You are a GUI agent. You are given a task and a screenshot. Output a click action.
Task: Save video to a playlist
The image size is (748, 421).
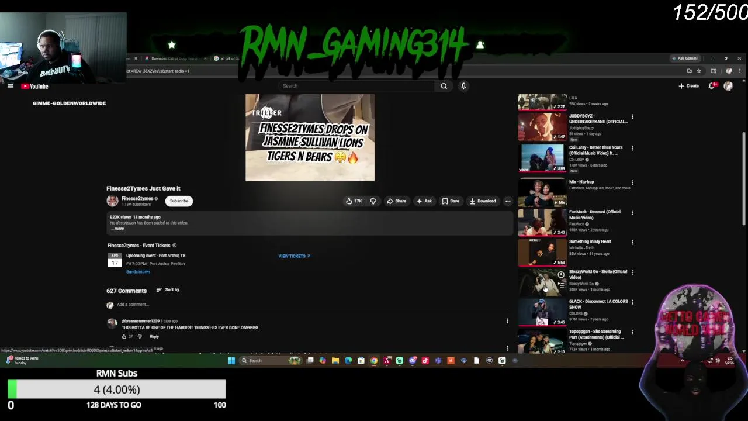[451, 201]
